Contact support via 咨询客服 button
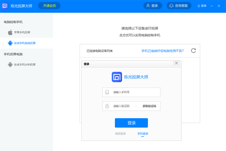The image size is (226, 151). pyautogui.click(x=179, y=6)
